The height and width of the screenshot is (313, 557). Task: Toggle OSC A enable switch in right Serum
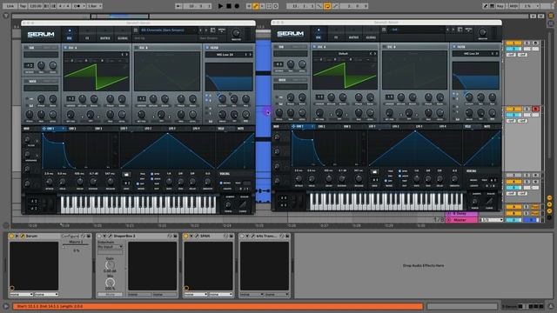click(314, 47)
